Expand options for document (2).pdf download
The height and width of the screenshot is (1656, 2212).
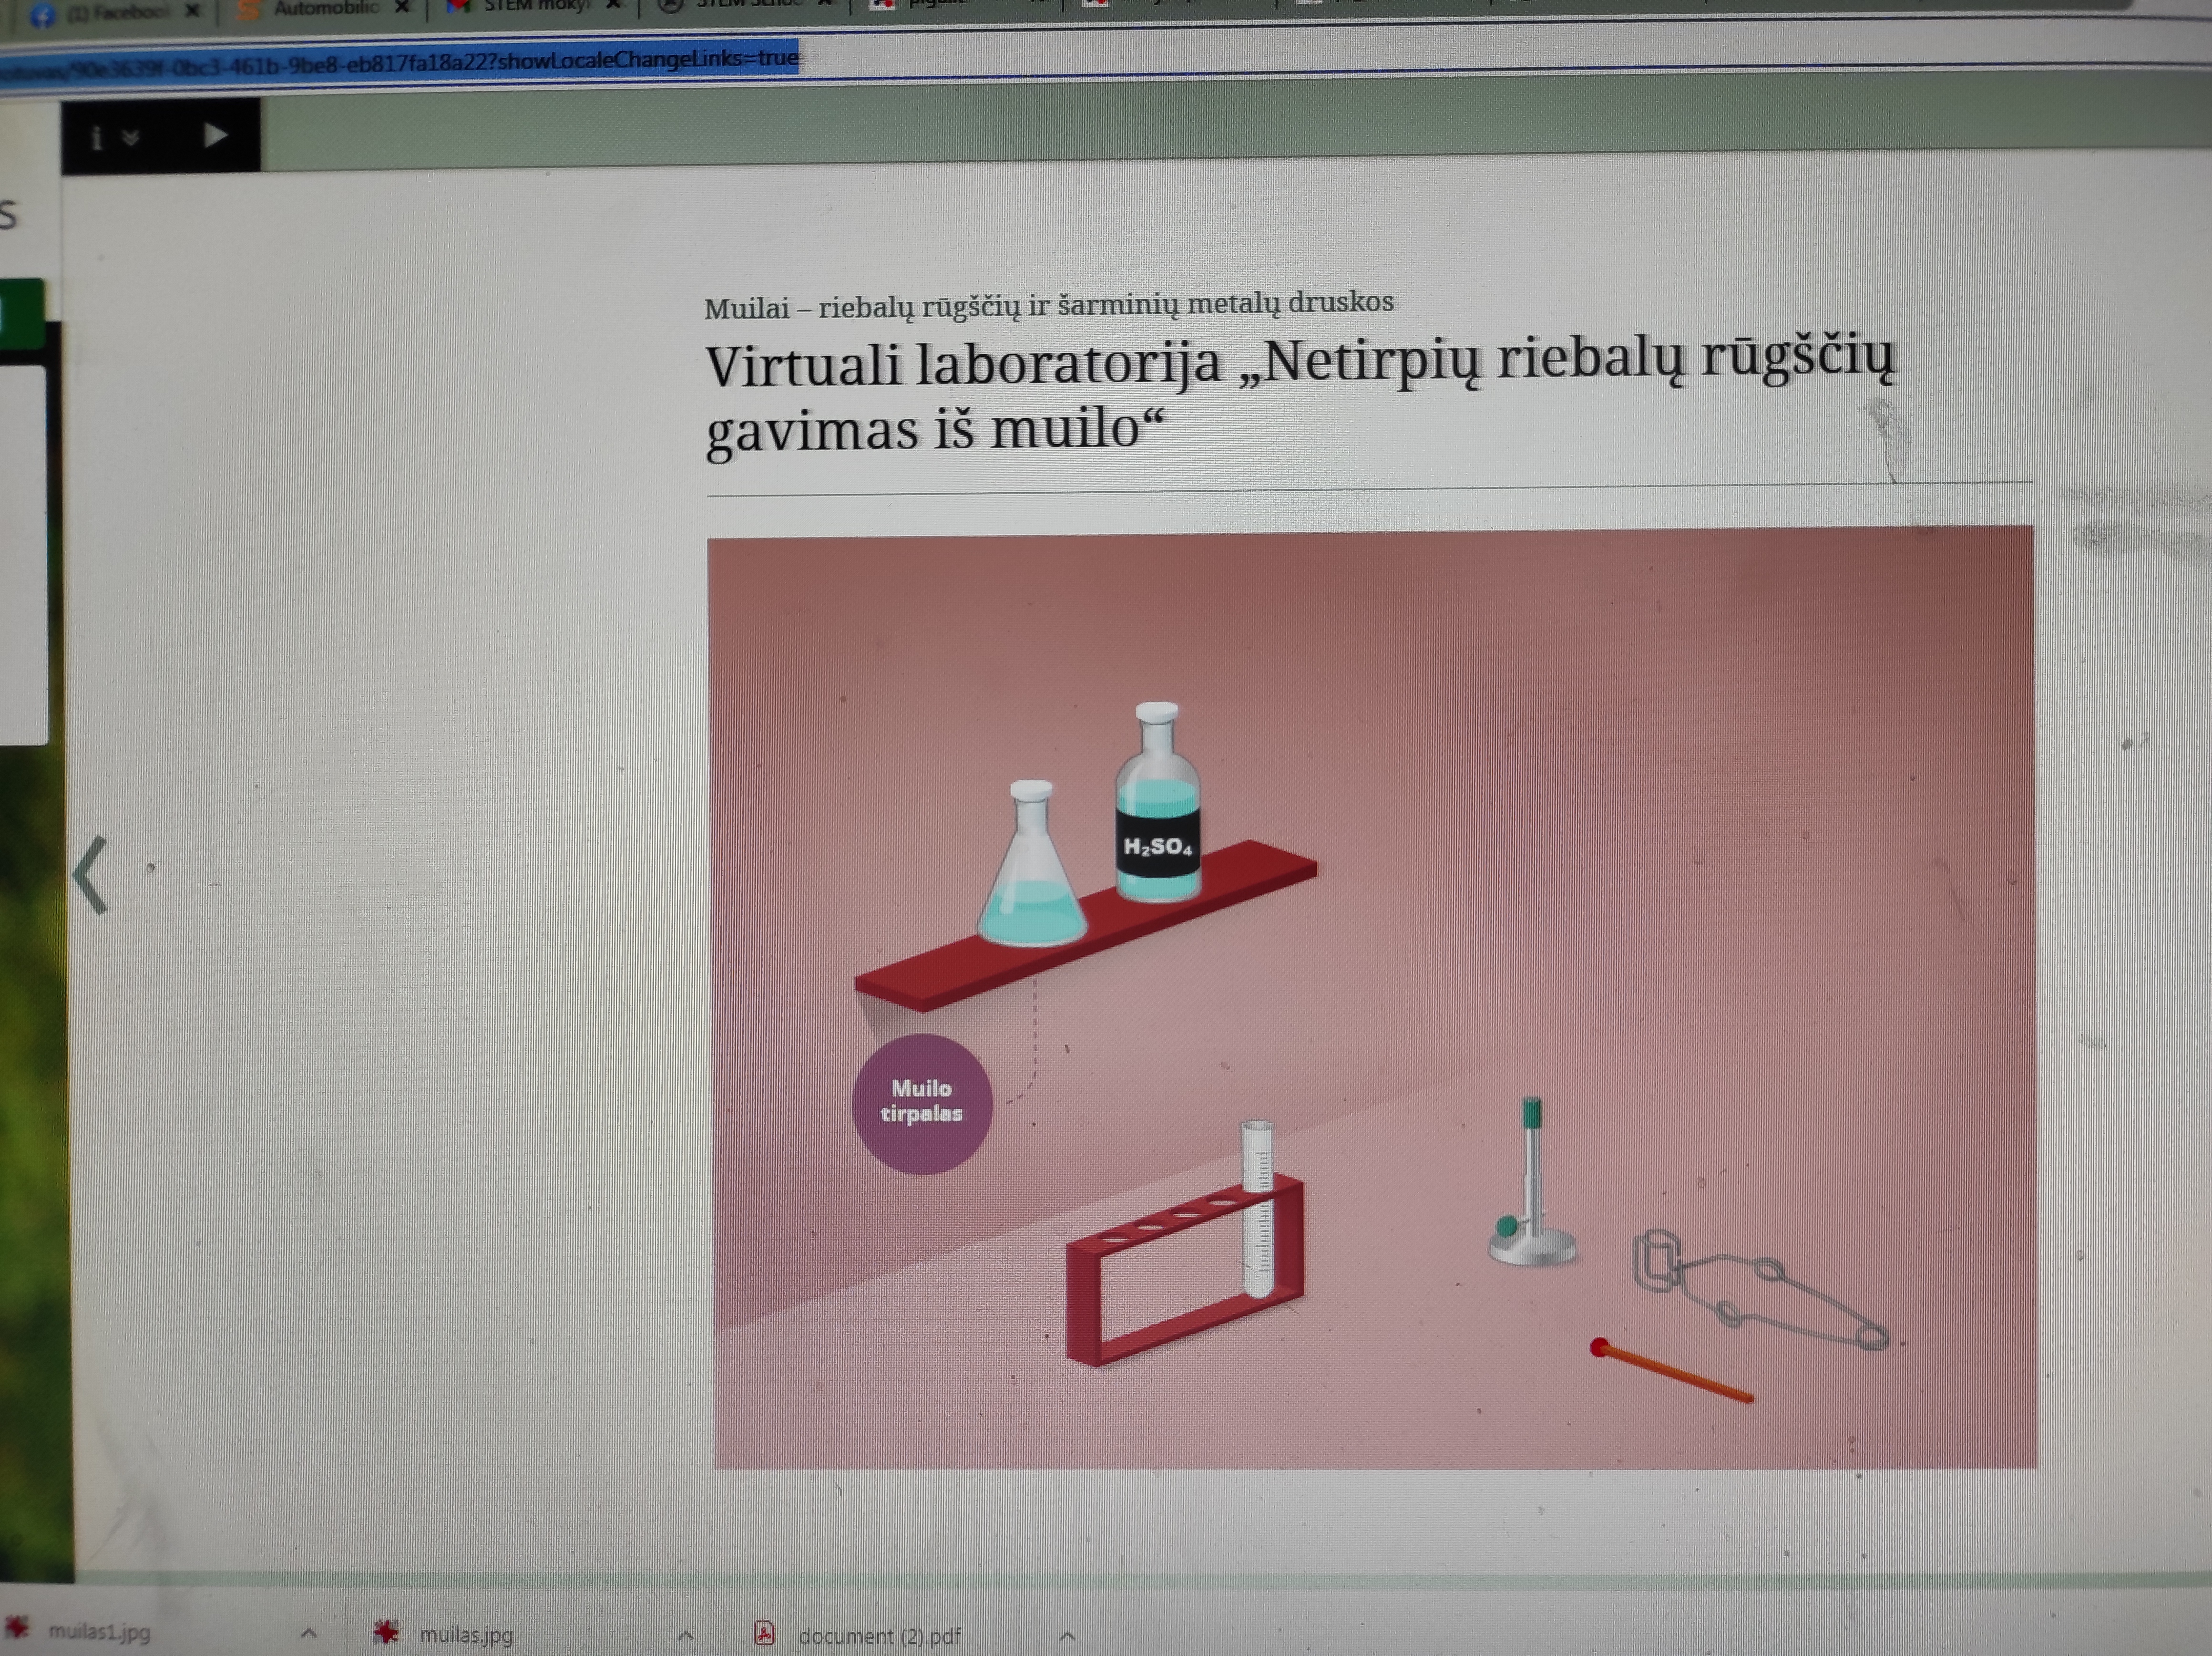coord(1067,1637)
